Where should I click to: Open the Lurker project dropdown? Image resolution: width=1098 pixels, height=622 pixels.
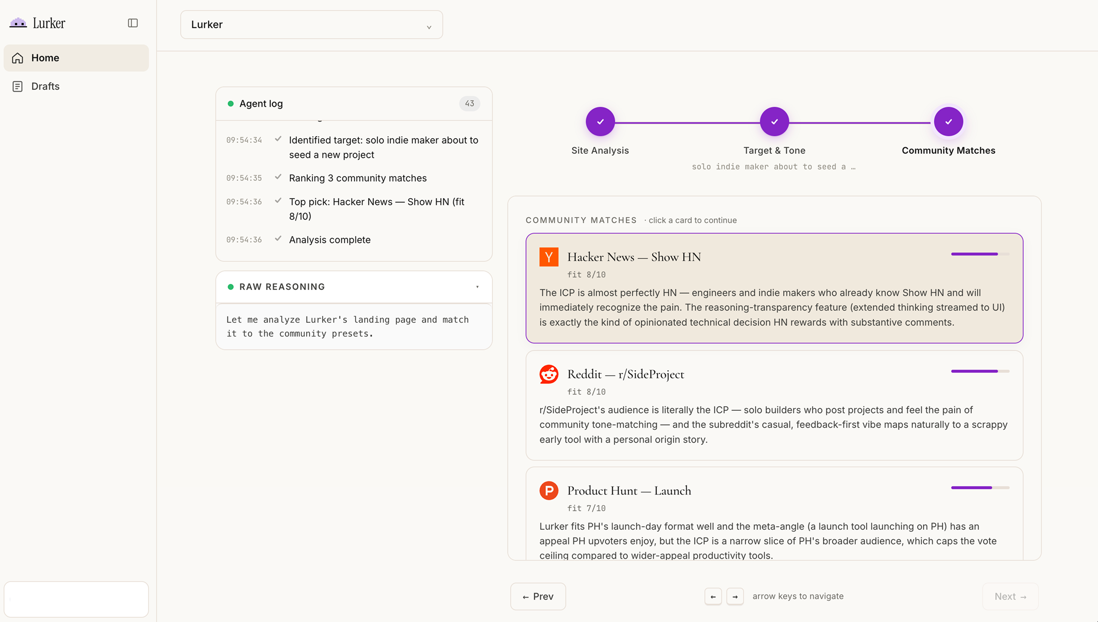click(x=311, y=24)
